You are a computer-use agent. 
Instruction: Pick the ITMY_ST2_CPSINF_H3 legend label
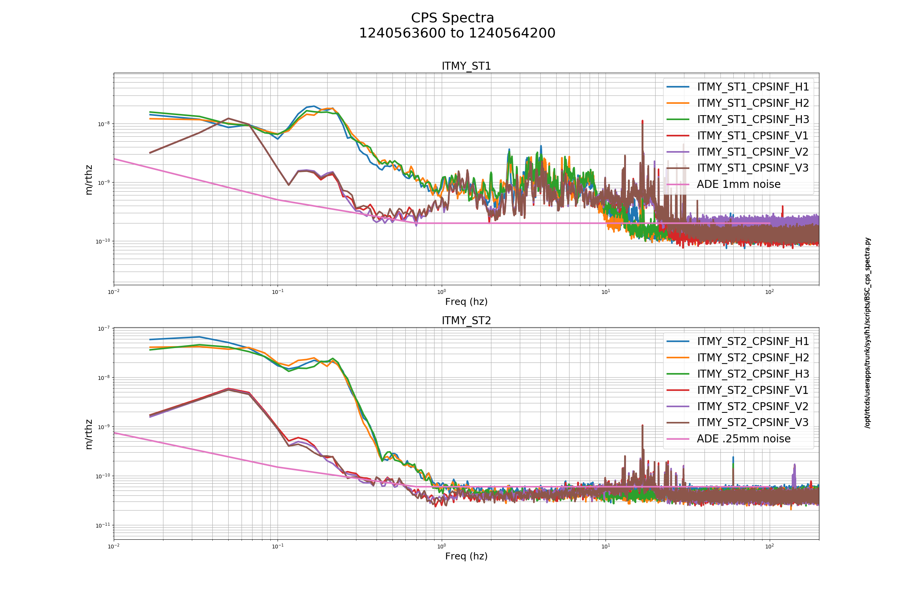(753, 374)
